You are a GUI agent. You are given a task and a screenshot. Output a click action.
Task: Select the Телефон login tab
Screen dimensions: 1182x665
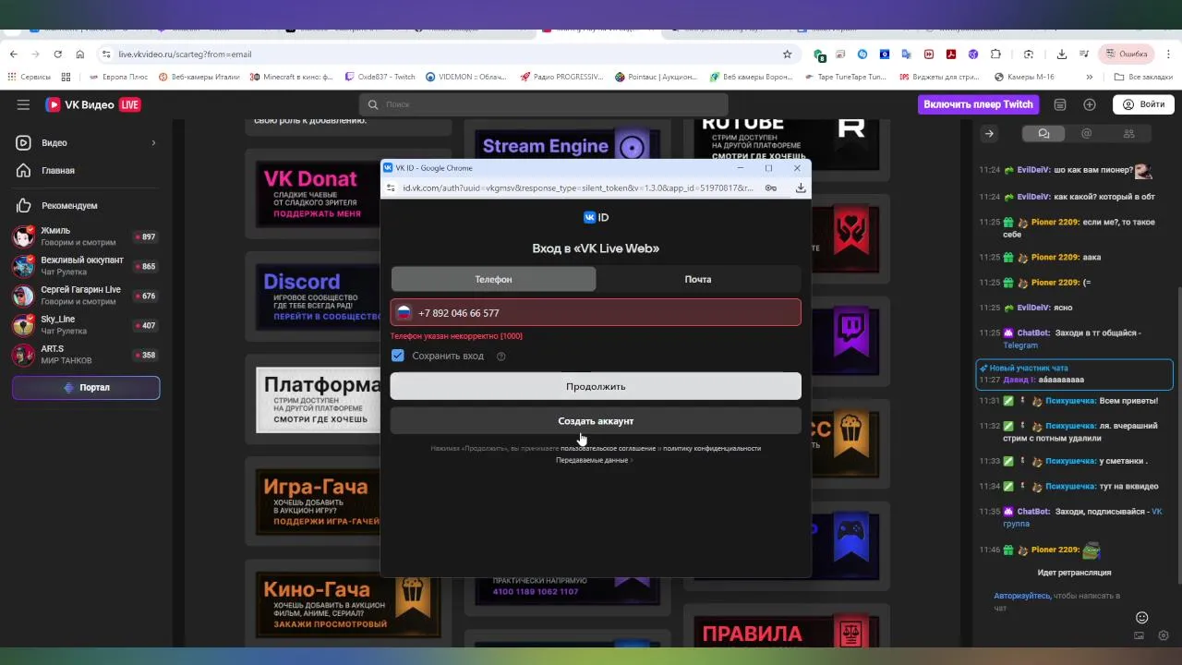tap(493, 279)
